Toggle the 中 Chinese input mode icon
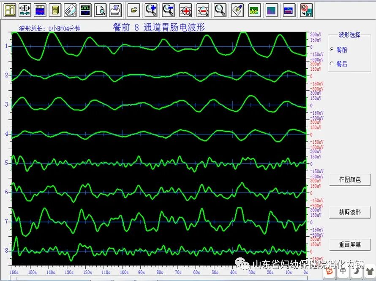The height and width of the screenshot is (281, 376). [343, 271]
